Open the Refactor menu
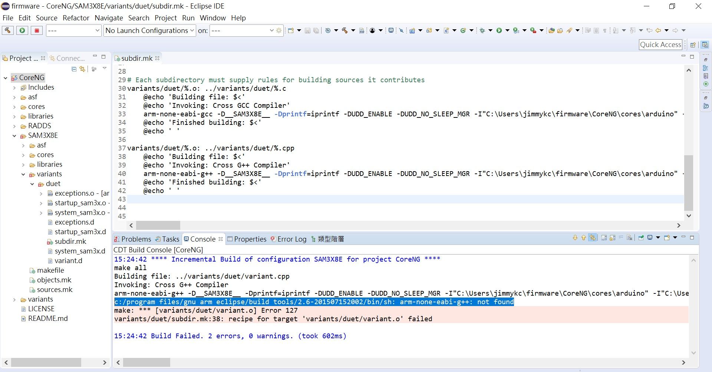712x372 pixels. pos(76,18)
